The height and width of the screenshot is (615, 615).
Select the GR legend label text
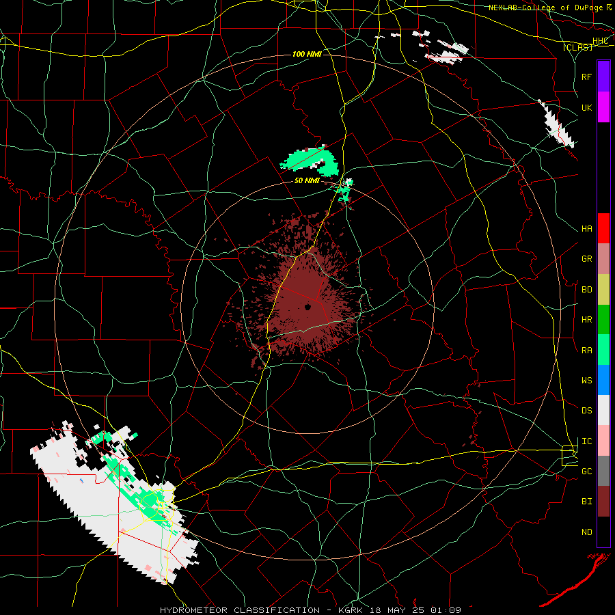tap(587, 259)
